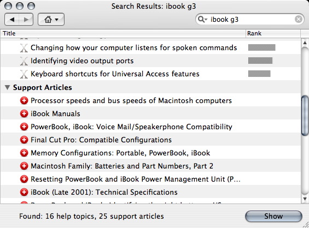
Task: Select 'Resetting PowerBook and iBook Power Management Unit'
Action: pos(136,179)
